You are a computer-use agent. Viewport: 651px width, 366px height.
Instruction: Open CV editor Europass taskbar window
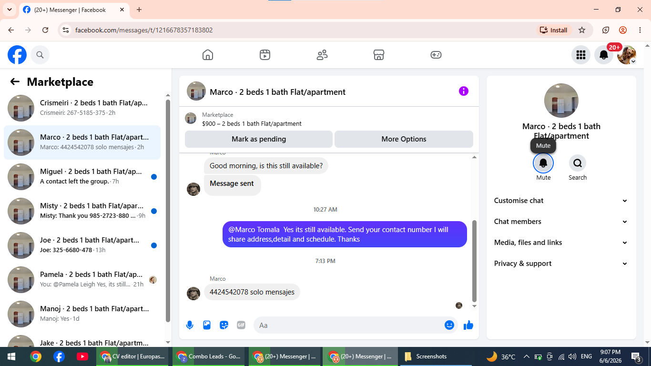click(132, 356)
